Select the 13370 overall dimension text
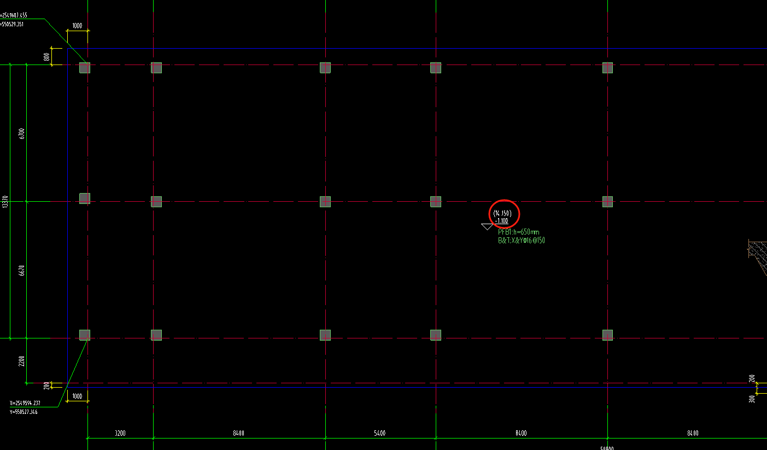The width and height of the screenshot is (767, 450). coord(5,201)
